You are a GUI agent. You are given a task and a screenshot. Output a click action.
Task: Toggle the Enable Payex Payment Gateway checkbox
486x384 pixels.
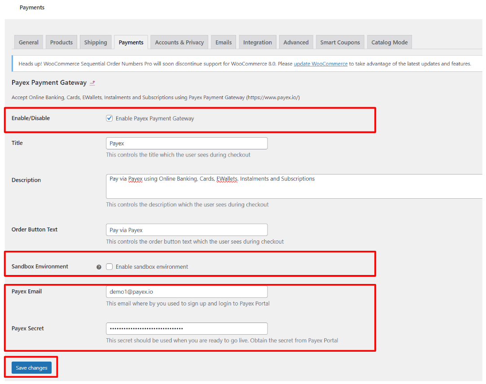[x=109, y=118]
